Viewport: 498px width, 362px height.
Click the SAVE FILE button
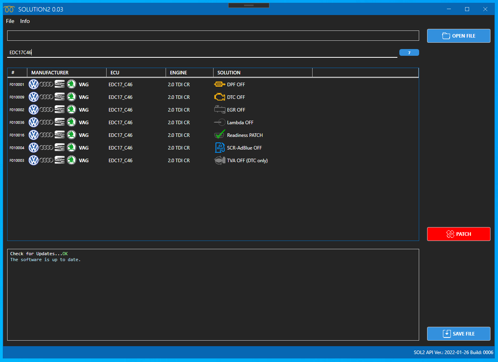click(x=459, y=334)
